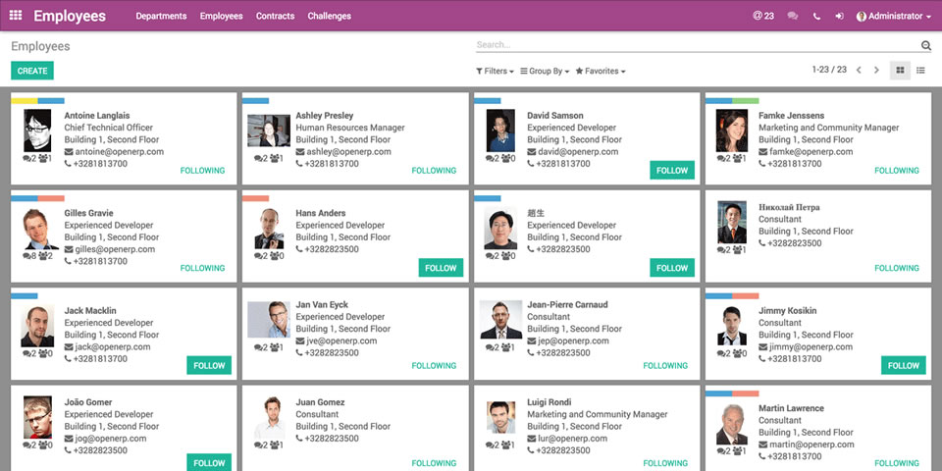The width and height of the screenshot is (942, 471).
Task: Open the Favorites dropdown
Action: (x=600, y=72)
